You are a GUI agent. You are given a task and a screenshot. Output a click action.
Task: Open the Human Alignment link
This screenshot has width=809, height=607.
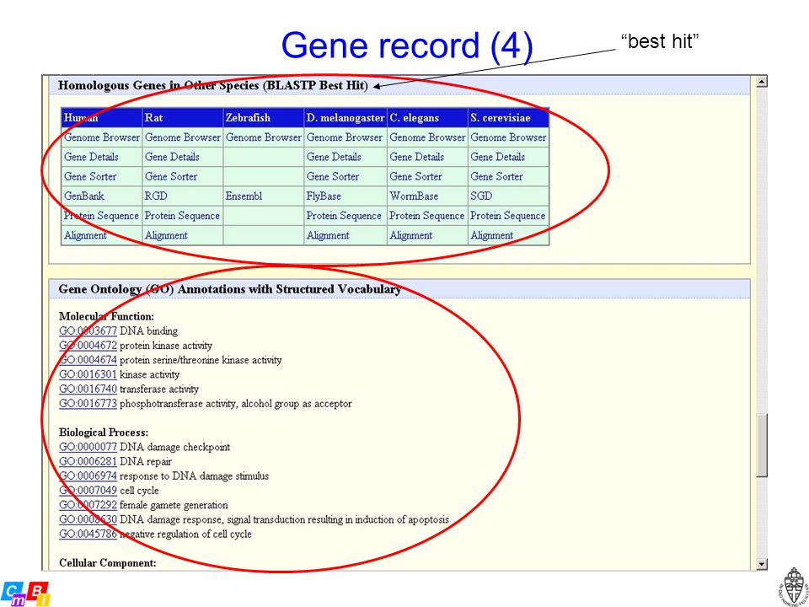85,235
